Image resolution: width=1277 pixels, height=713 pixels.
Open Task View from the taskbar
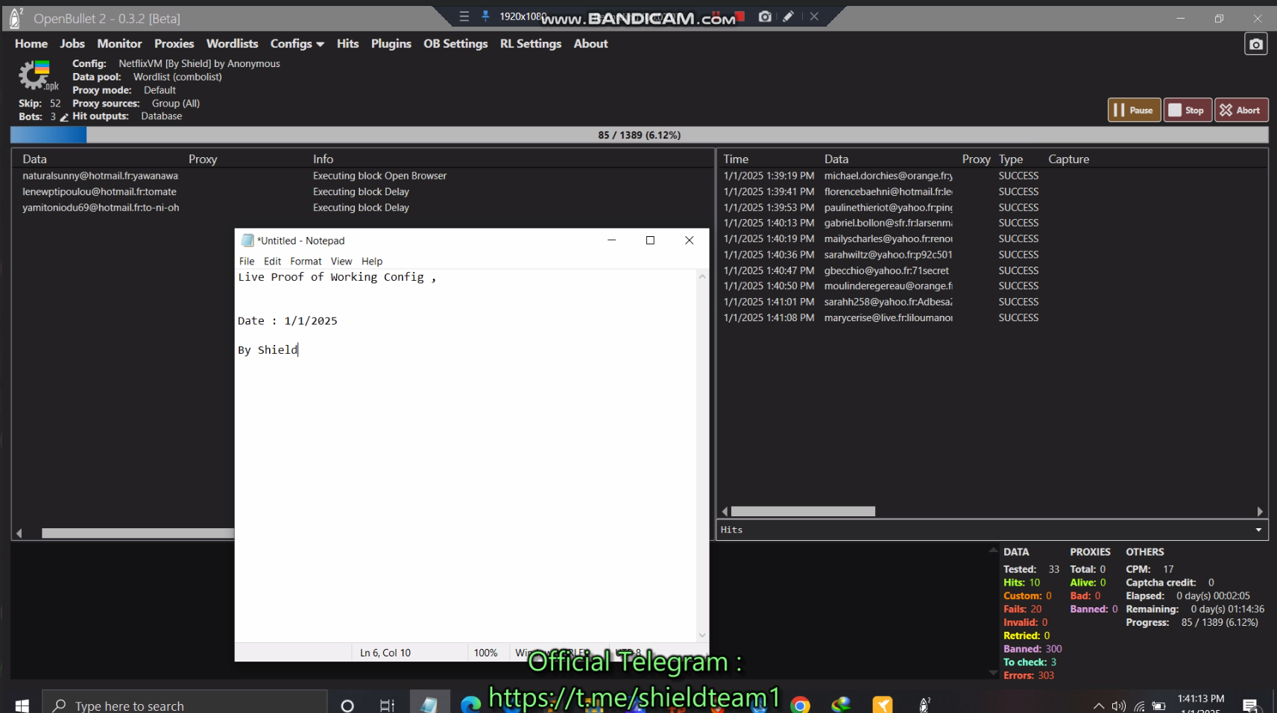coord(387,705)
